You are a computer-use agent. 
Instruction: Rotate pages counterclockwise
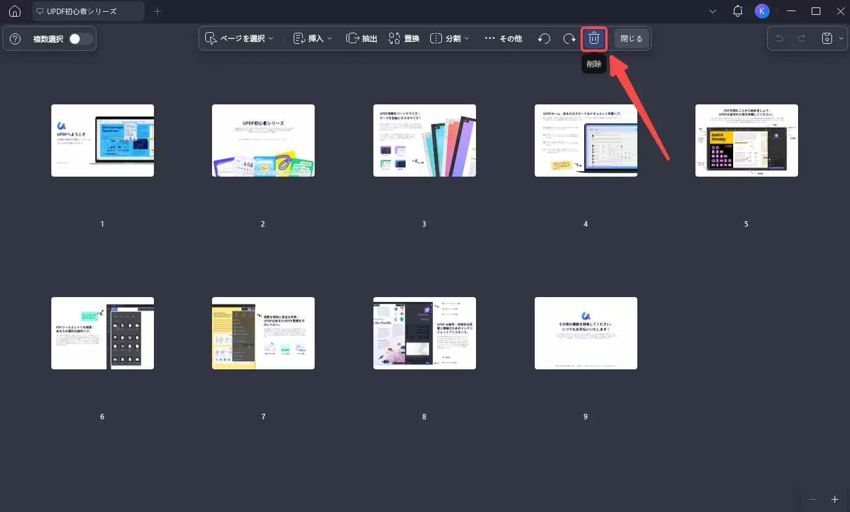click(x=544, y=38)
